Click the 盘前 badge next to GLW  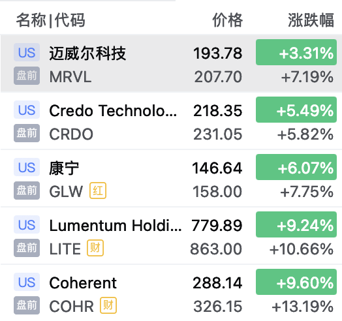(x=27, y=191)
